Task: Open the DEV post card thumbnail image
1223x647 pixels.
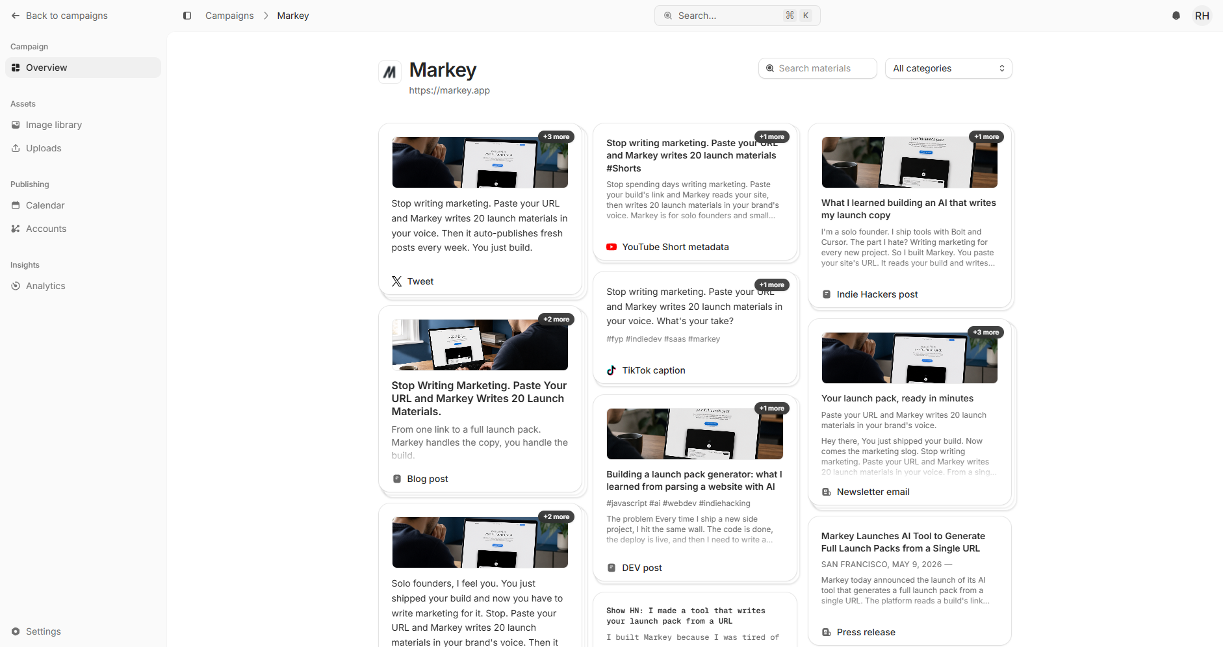Action: (695, 434)
